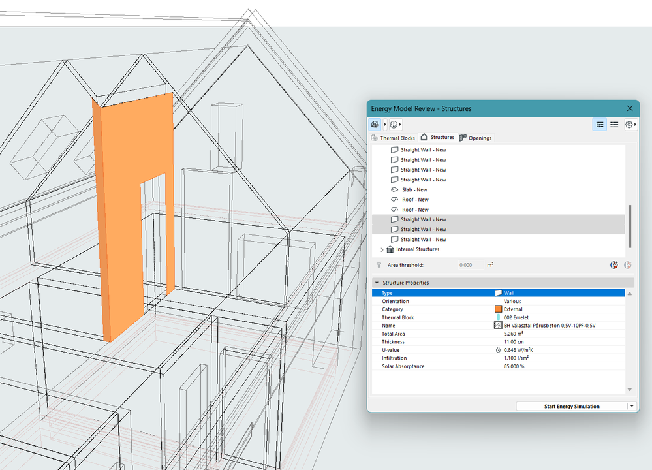The image size is (652, 470).
Task: Open the arrow menu beside the 3D view icon
Action: 385,125
